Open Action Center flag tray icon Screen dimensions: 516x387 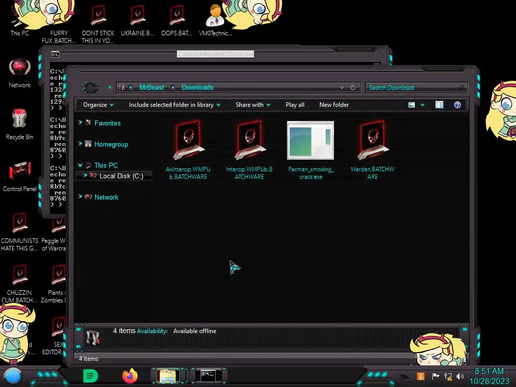coord(435,376)
